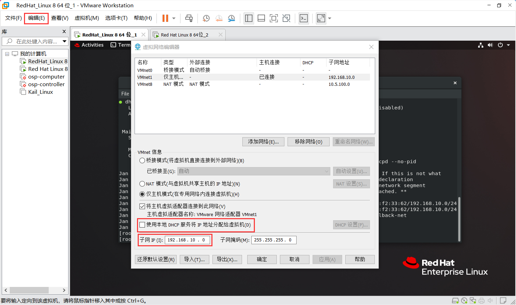Uncheck connecting host virtual adapter to network
Image resolution: width=516 pixels, height=305 pixels.
point(142,206)
